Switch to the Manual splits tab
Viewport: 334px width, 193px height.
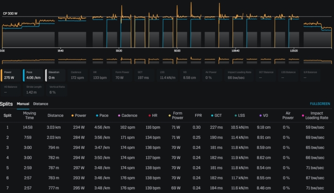coord(23,104)
